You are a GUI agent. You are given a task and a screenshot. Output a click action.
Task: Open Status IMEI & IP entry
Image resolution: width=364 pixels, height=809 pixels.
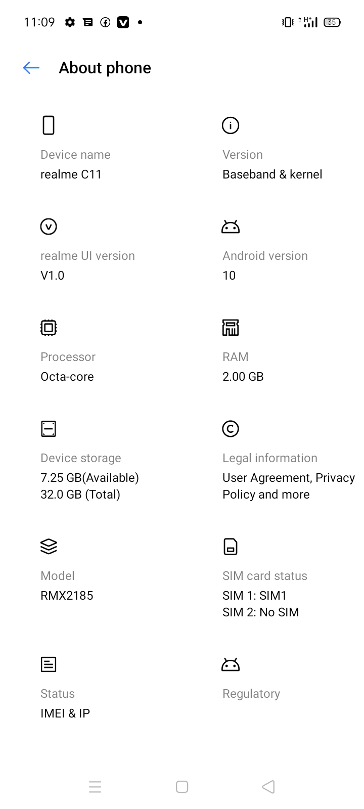(65, 713)
